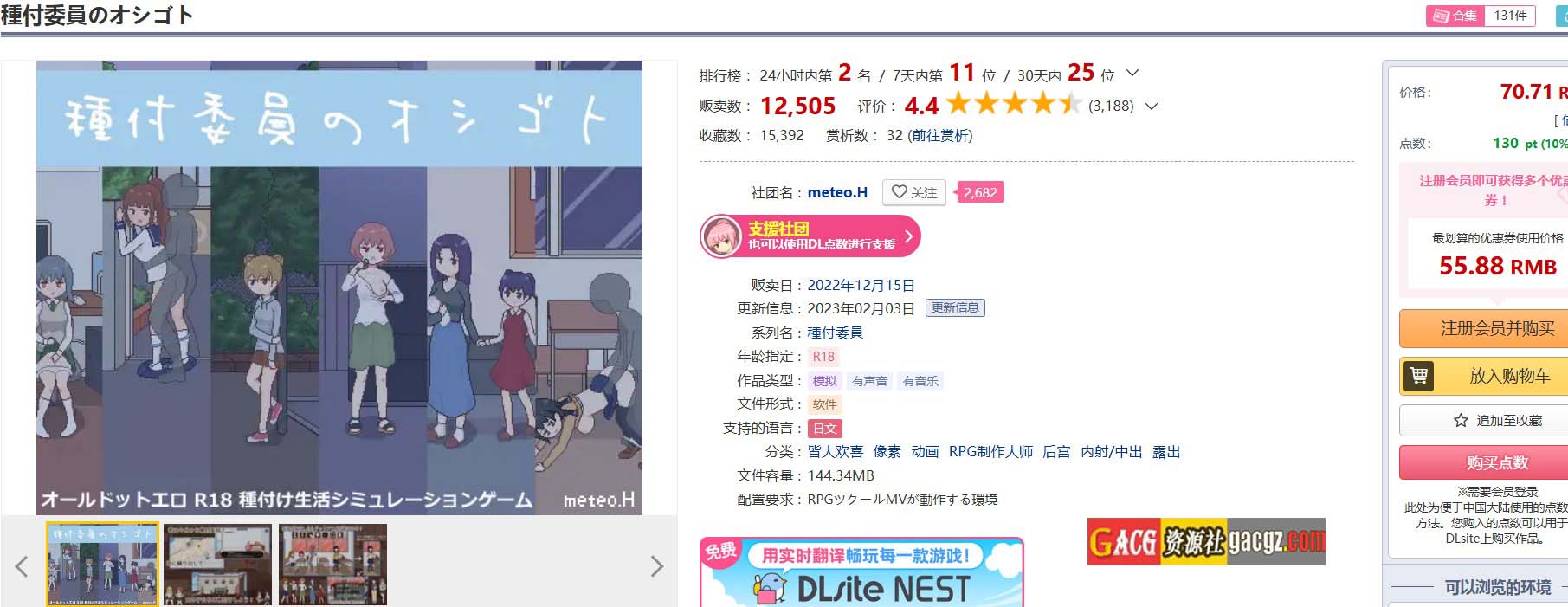Open the meteo.H circle link

(837, 192)
